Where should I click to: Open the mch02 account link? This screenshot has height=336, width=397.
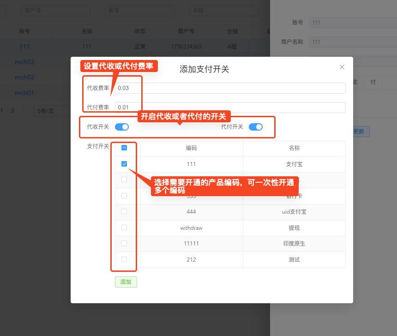click(24, 77)
